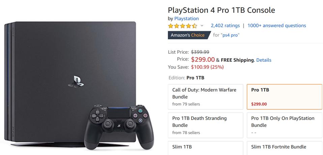
Task: Expand the ratings breakdown chevron
Action: point(202,26)
